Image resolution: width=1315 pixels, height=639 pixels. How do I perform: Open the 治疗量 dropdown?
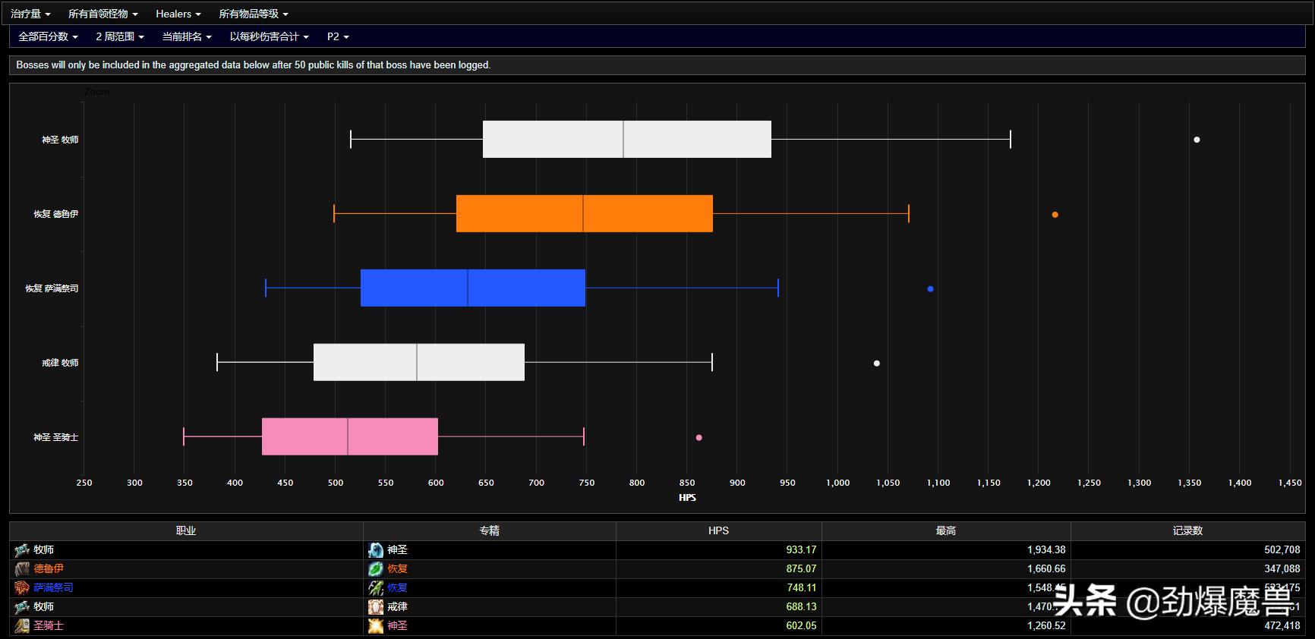30,14
